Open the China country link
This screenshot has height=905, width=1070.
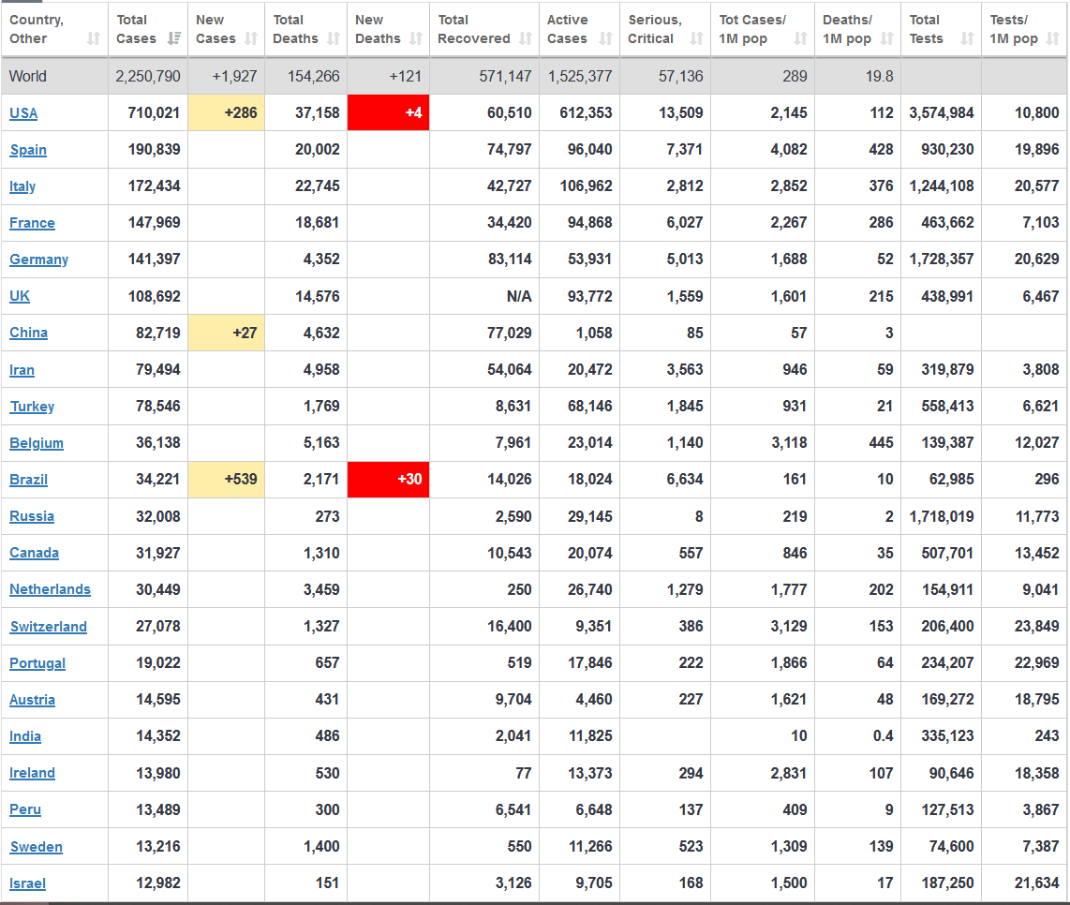(x=29, y=333)
